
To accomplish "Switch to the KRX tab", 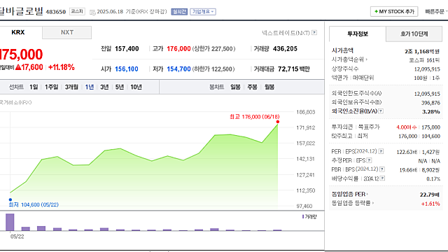I will pos(18,32).
